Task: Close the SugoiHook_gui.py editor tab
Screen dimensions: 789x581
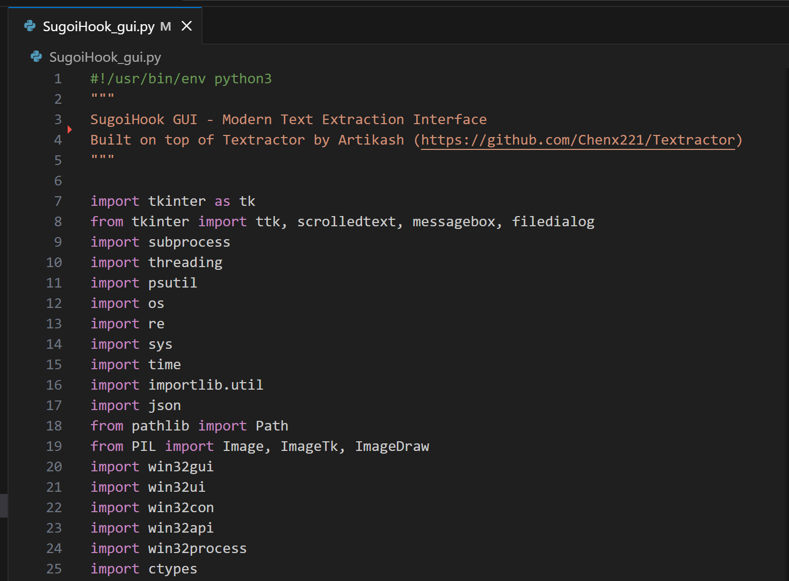Action: pos(186,26)
